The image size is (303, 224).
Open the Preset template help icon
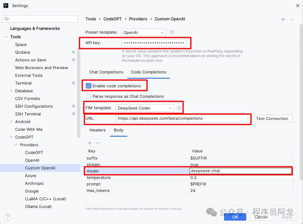pyautogui.click(x=172, y=32)
